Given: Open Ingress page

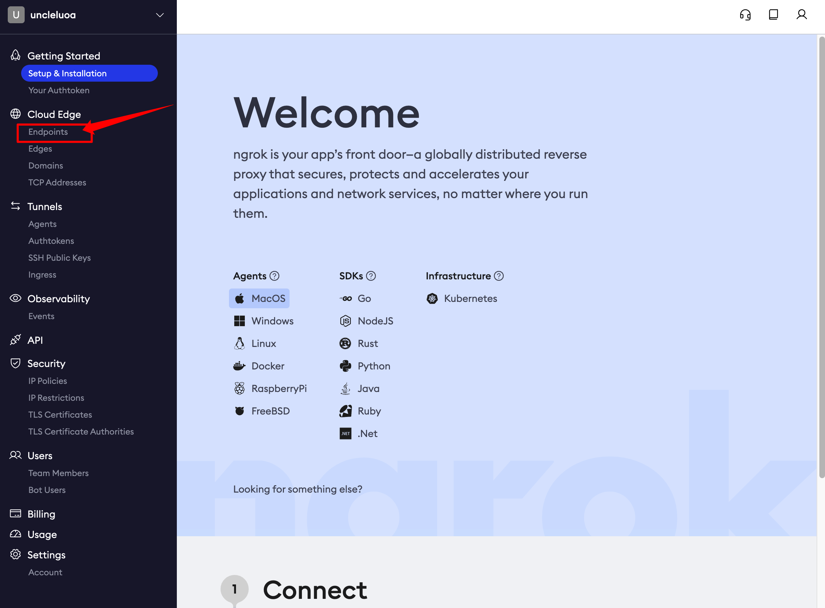Looking at the screenshot, I should 42,275.
